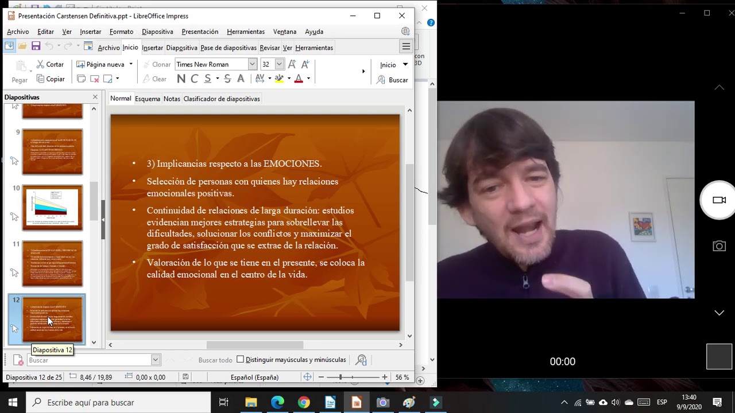735x413 pixels.
Task: Click Buscar todo button
Action: point(215,360)
